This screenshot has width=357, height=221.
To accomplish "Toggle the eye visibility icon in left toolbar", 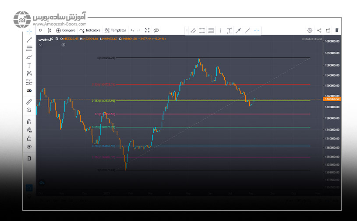I will [29, 147].
